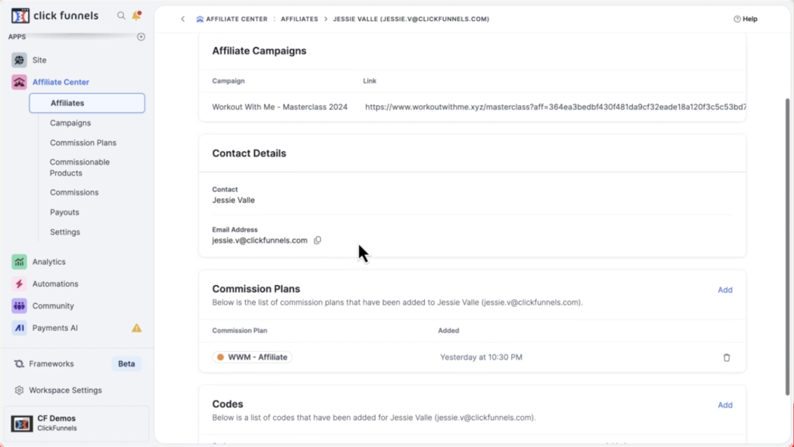Open the notifications bell icon
The width and height of the screenshot is (794, 447).
pyautogui.click(x=136, y=15)
